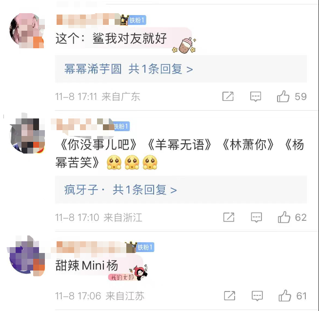
Task: Expand replies from 疯牙子 共1条回复
Action: tap(145, 190)
